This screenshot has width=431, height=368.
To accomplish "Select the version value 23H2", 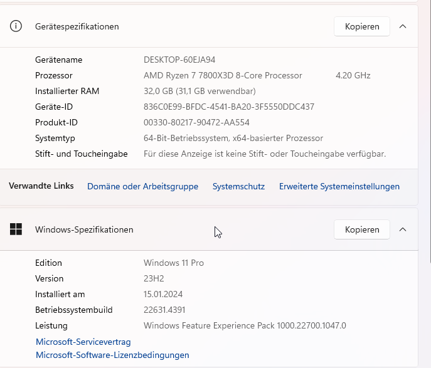I will [154, 278].
